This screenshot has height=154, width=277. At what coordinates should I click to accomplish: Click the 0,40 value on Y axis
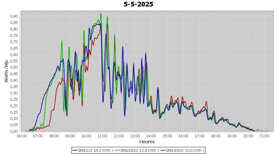(14, 80)
